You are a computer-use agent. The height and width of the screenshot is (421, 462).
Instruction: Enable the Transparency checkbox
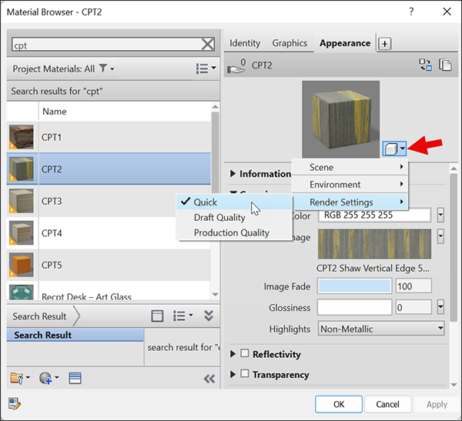click(x=245, y=375)
